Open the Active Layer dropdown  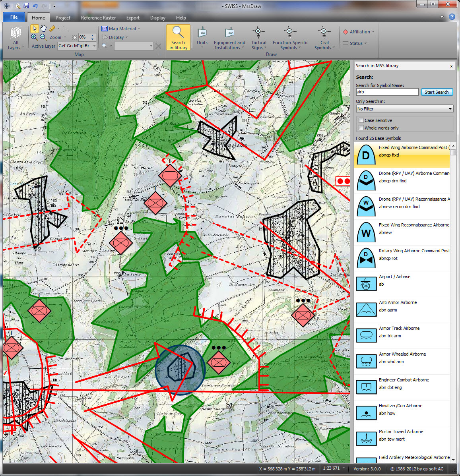94,46
